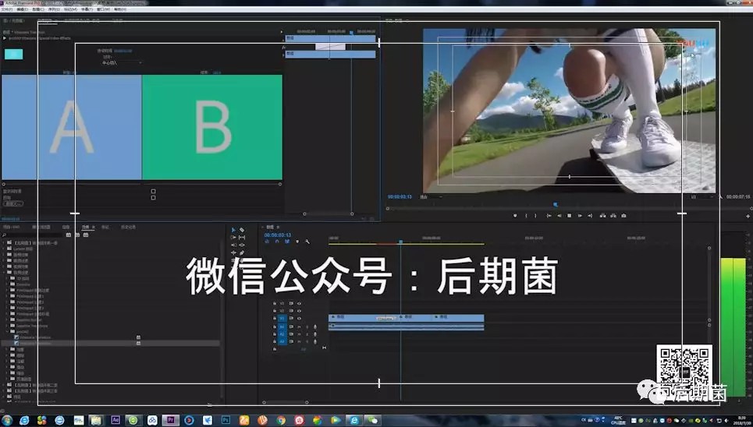Click the Program monitor scrubber playhead
The width and height of the screenshot is (753, 427).
pos(556,204)
